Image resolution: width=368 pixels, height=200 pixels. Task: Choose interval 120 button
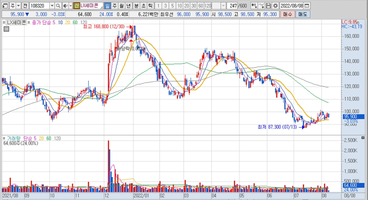tap(208, 6)
